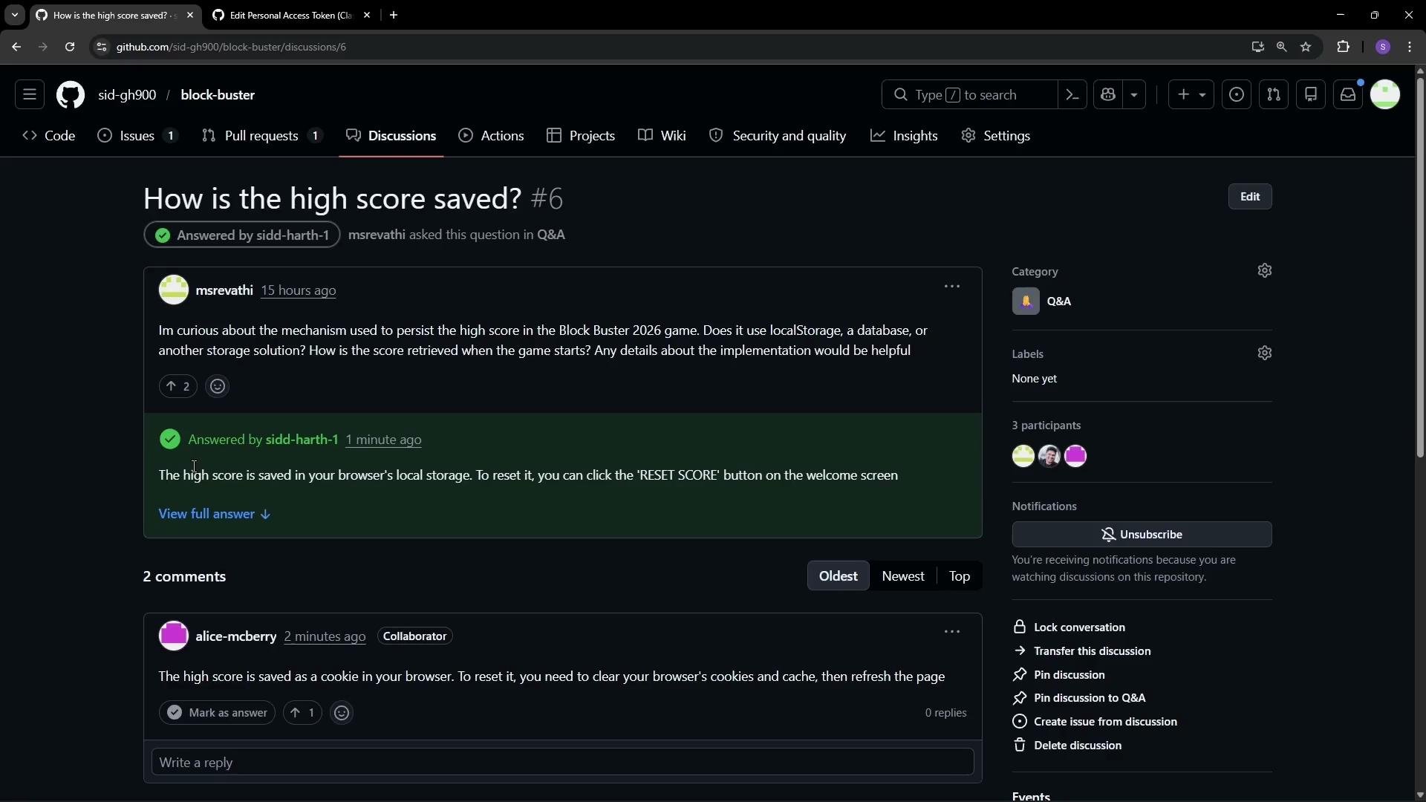Screen dimensions: 1426x802
Task: Open your pull requests icon in header
Action: [1274, 95]
